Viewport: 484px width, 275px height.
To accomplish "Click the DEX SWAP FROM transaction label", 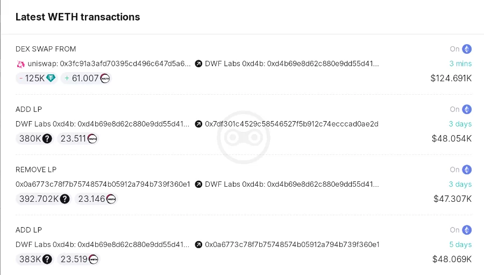I will tap(46, 49).
